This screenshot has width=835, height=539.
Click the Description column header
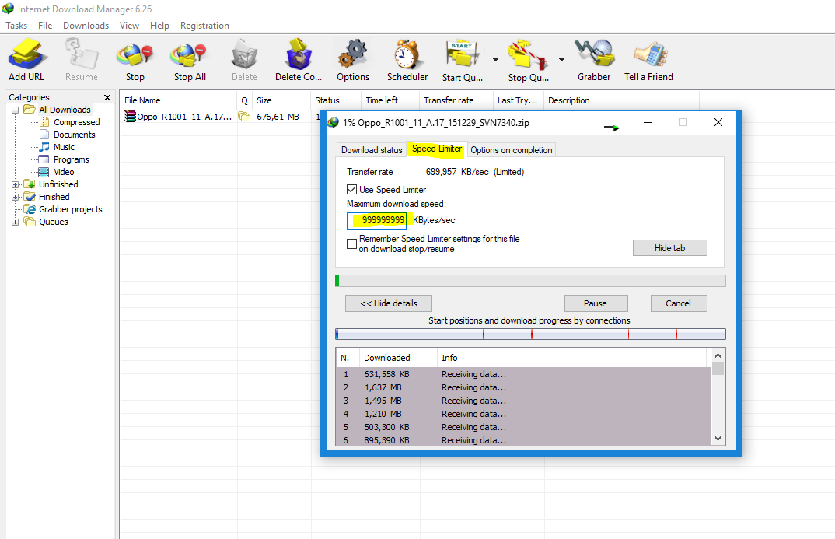click(x=621, y=100)
